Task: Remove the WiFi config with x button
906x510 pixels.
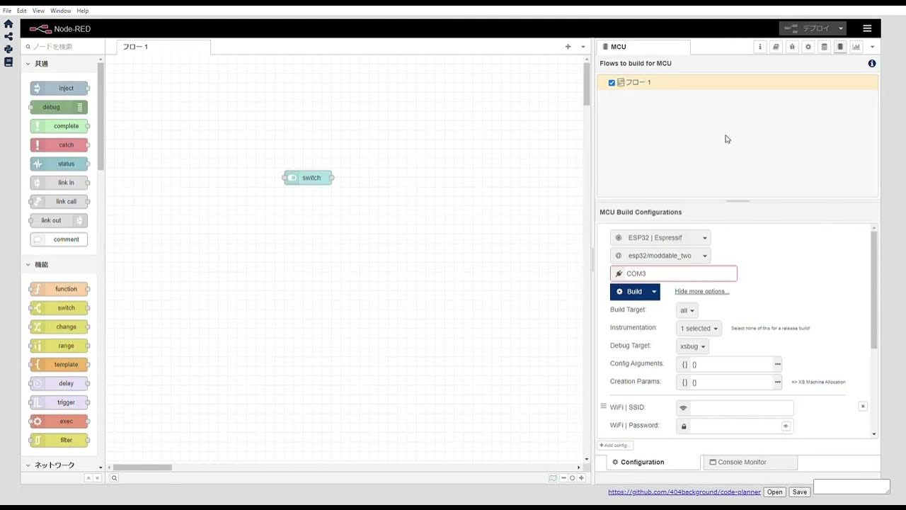Action: [x=863, y=407]
